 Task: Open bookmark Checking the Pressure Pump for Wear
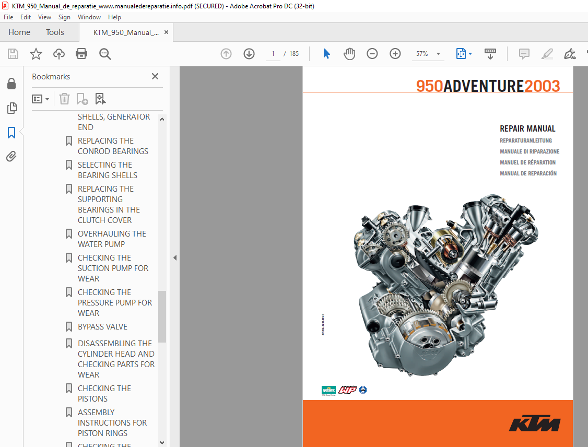coord(115,303)
